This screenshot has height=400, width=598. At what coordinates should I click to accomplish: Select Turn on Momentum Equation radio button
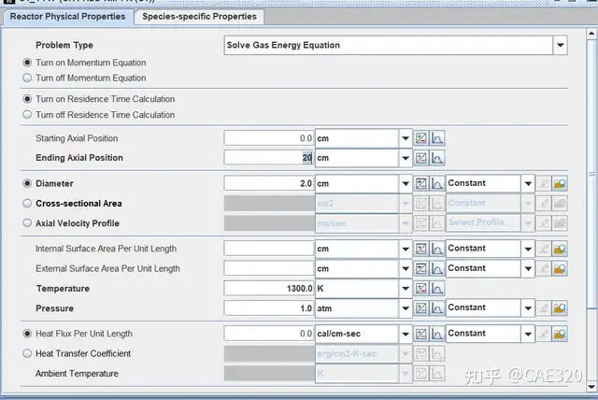pos(27,63)
